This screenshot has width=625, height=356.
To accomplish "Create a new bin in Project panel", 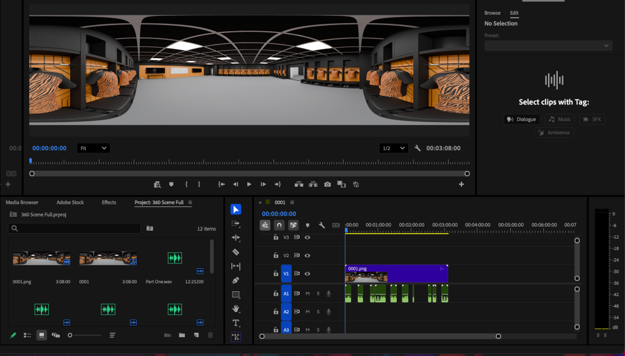I will coord(182,335).
